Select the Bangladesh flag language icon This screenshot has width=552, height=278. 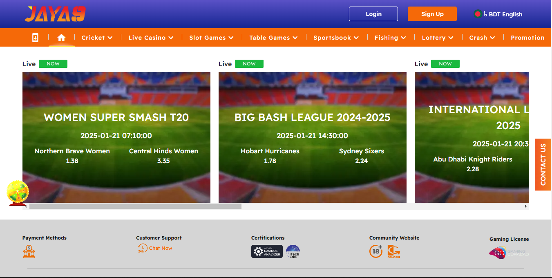pyautogui.click(x=478, y=13)
